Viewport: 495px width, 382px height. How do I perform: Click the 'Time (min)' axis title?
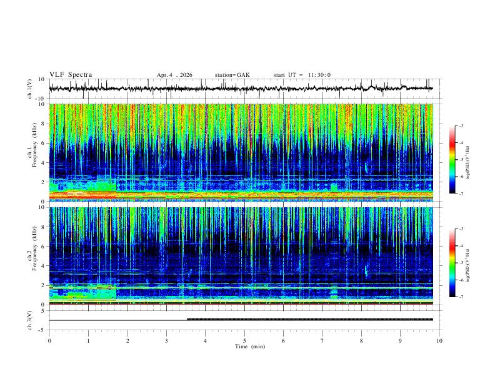coord(250,346)
